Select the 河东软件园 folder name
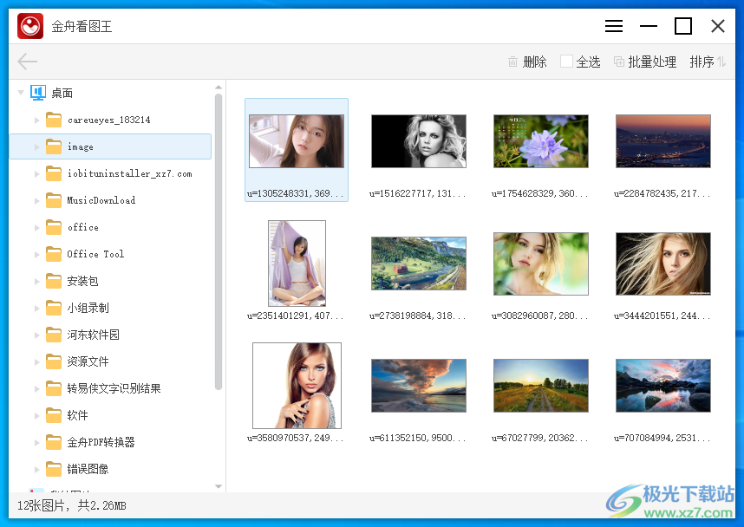The image size is (744, 527). click(x=93, y=335)
